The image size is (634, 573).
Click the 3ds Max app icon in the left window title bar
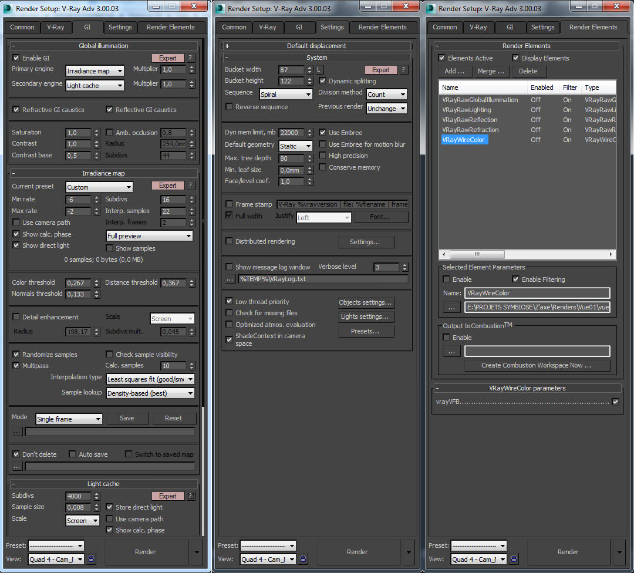pyautogui.click(x=8, y=8)
